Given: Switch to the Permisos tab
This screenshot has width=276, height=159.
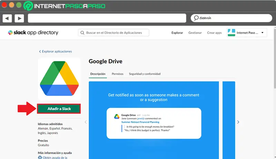Looking at the screenshot, I should click(118, 74).
